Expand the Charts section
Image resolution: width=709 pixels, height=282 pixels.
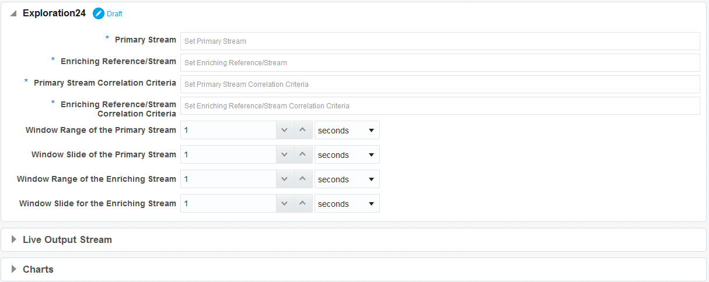pos(14,269)
